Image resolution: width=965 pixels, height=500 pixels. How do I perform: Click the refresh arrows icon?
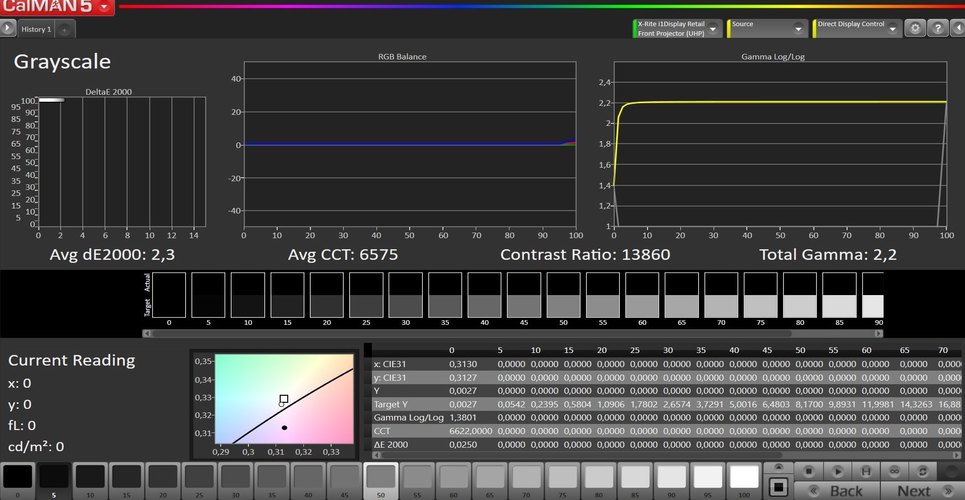[923, 472]
